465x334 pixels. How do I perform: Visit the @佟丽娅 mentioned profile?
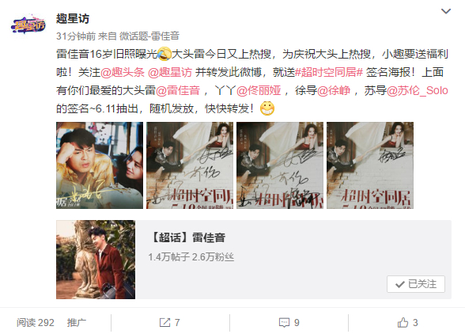(x=259, y=90)
